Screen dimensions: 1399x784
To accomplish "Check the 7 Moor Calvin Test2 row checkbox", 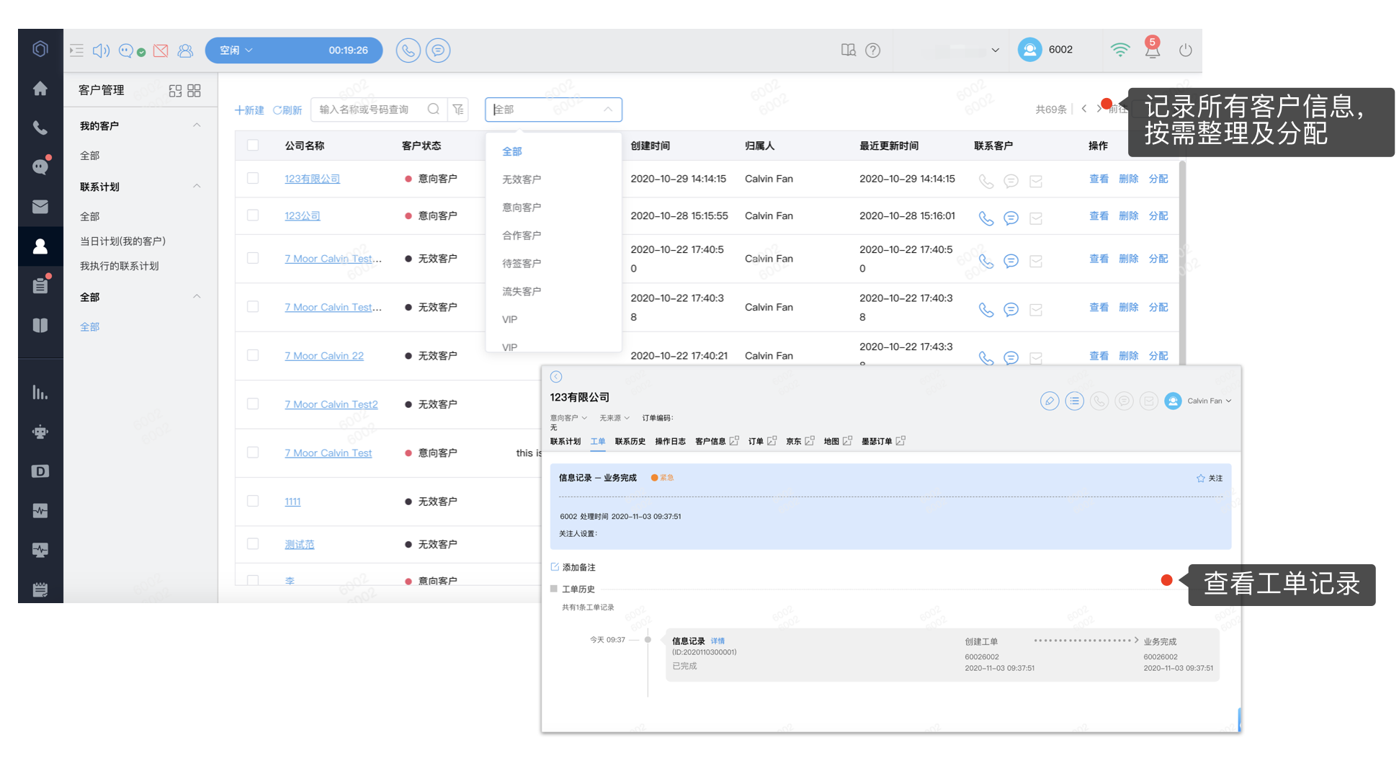I will 253,404.
